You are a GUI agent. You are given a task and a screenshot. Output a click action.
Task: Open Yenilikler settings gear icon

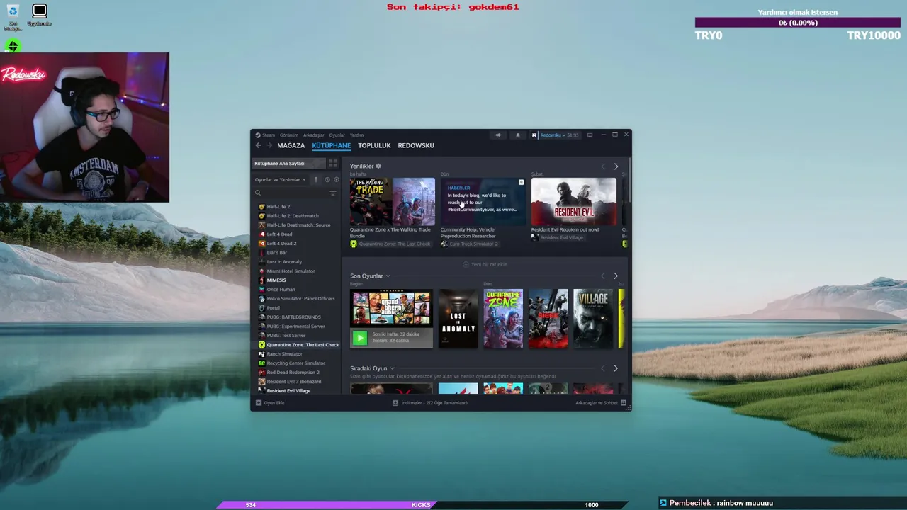coord(378,166)
